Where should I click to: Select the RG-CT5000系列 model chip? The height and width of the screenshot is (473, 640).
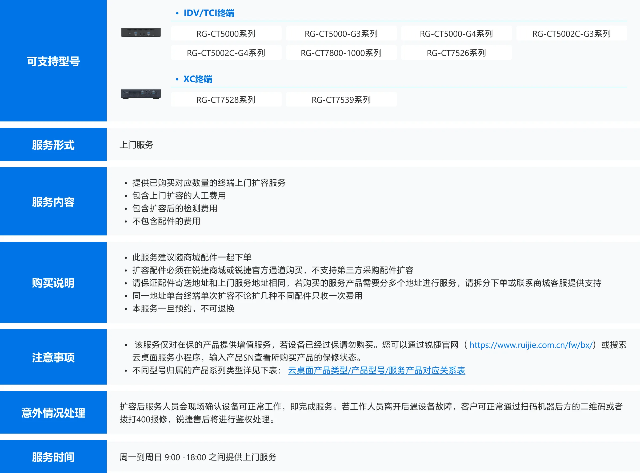226,34
